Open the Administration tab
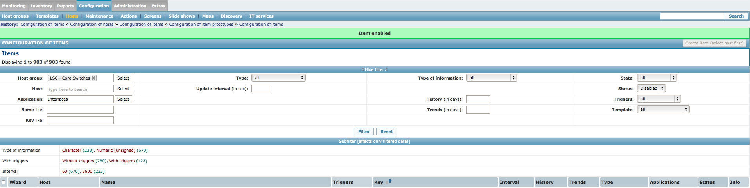This screenshot has width=750, height=188. [130, 6]
